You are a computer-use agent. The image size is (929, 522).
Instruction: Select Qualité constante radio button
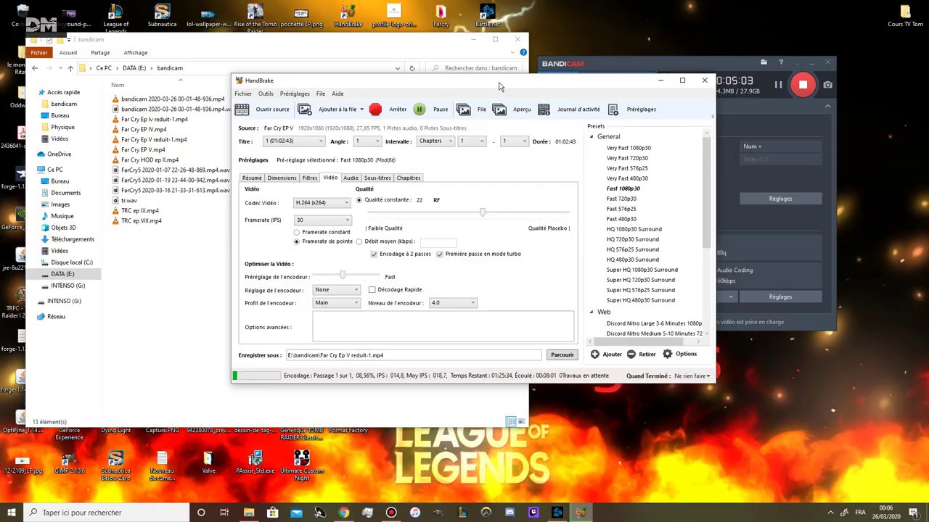click(x=359, y=200)
